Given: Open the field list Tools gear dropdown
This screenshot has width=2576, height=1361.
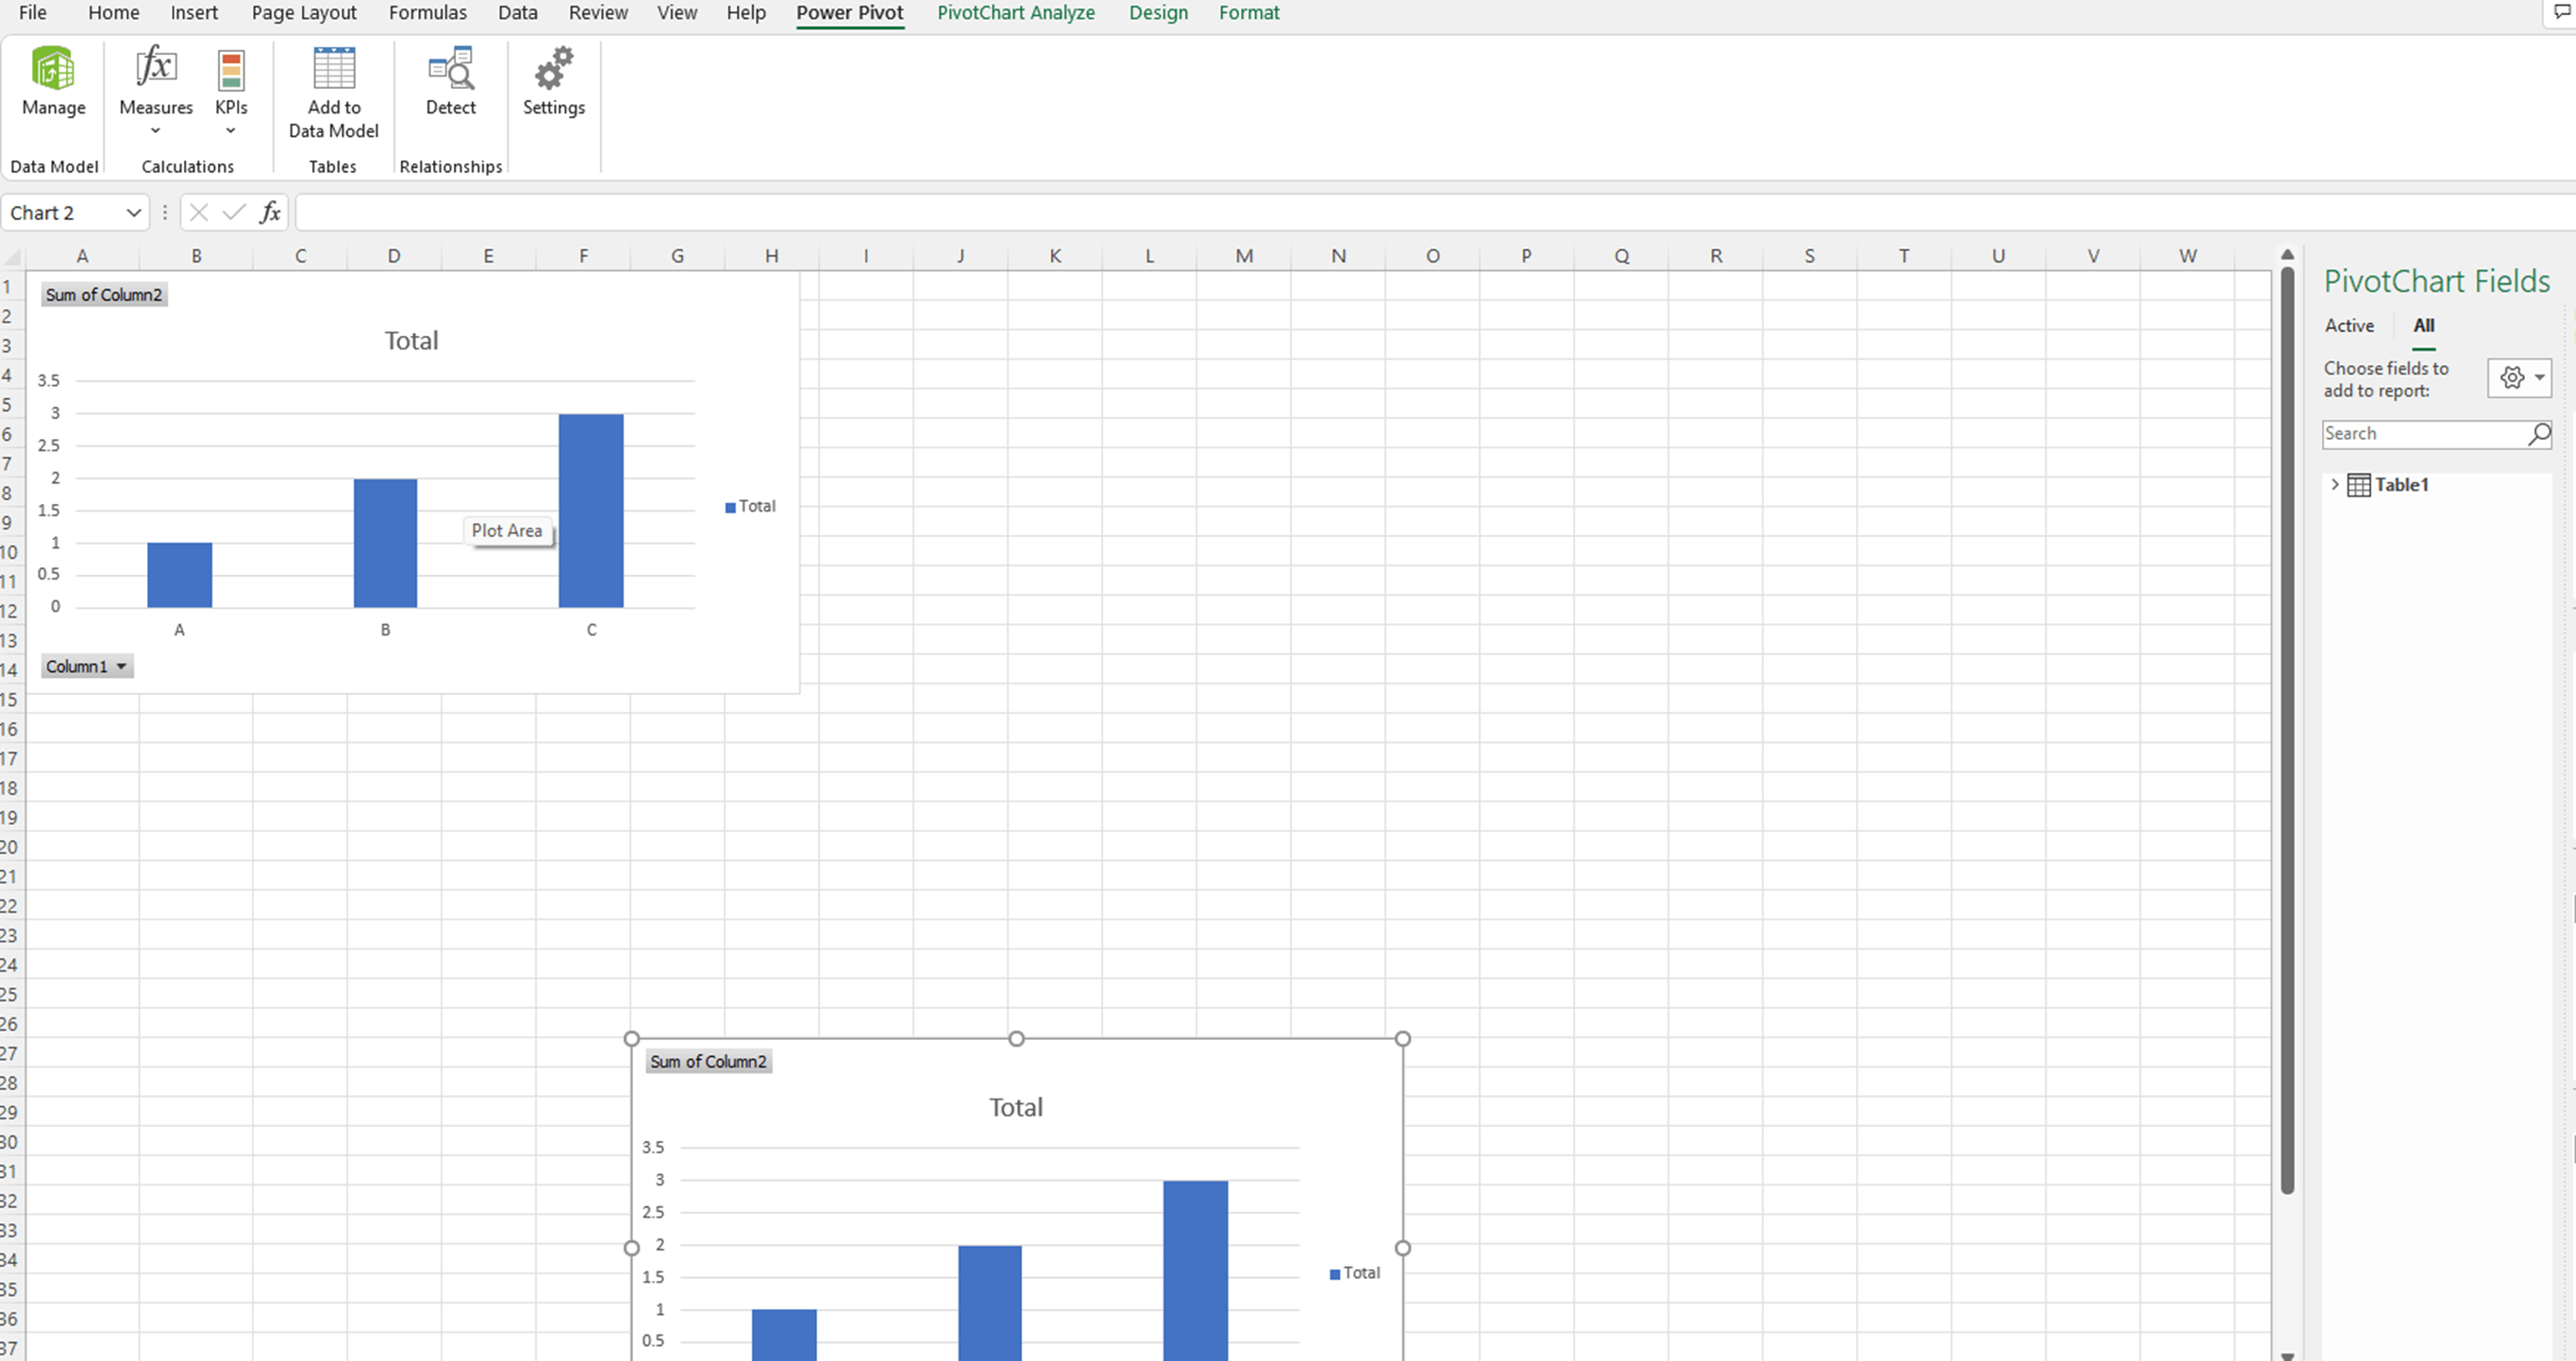Looking at the screenshot, I should (2519, 378).
